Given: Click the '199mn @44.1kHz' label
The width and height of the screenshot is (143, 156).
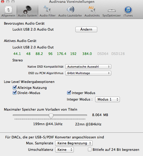Looking at the screenshot, I should 48,124.
